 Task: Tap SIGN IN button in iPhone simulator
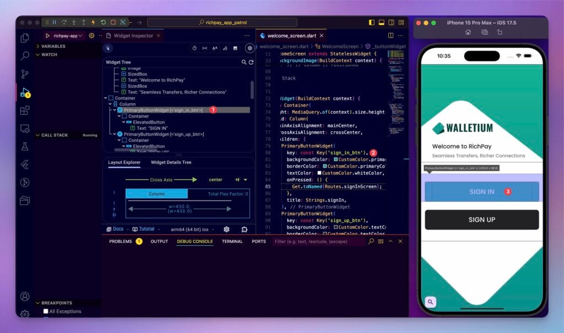(481, 192)
